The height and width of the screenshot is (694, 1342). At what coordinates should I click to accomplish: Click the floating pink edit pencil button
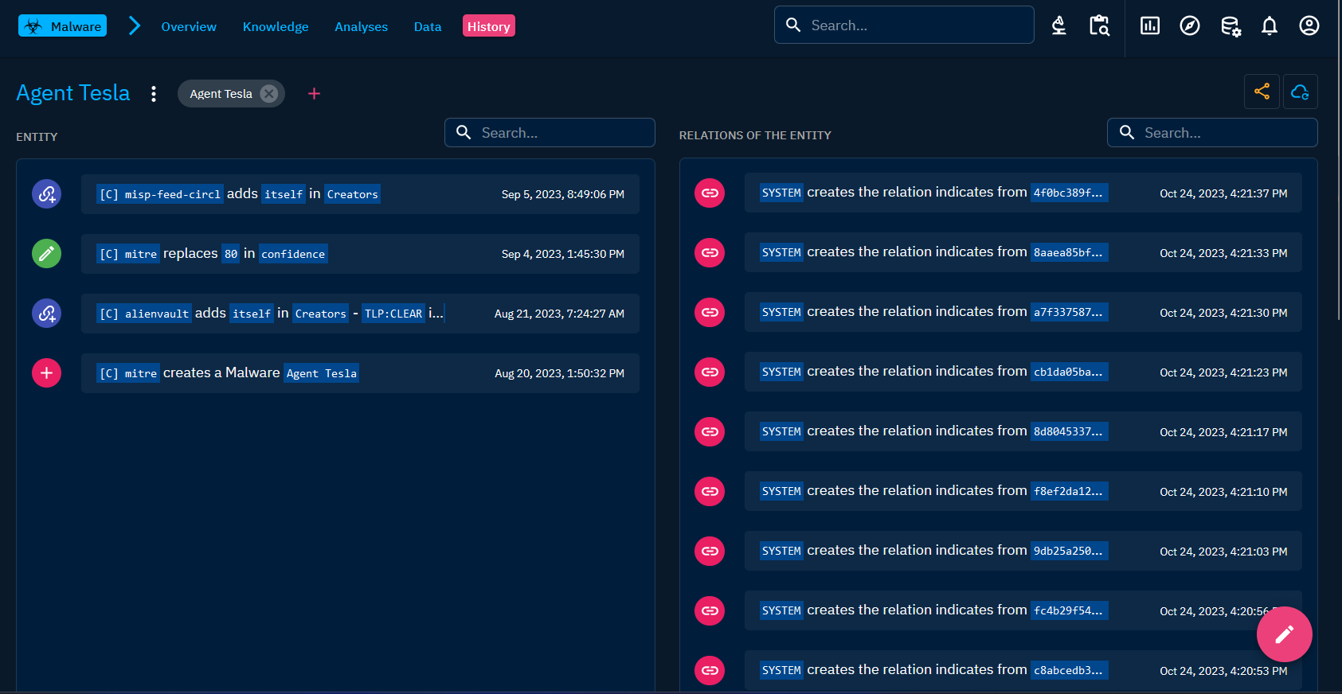tap(1284, 634)
